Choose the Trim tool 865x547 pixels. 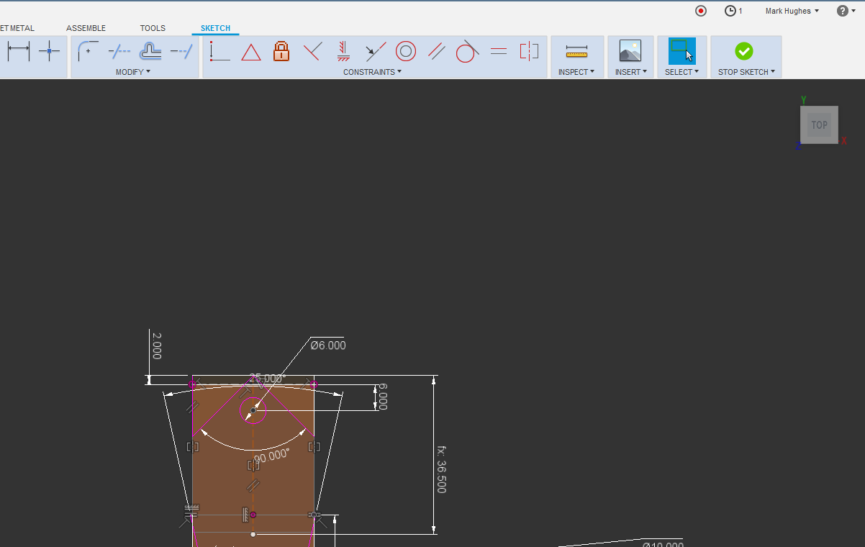click(x=119, y=51)
